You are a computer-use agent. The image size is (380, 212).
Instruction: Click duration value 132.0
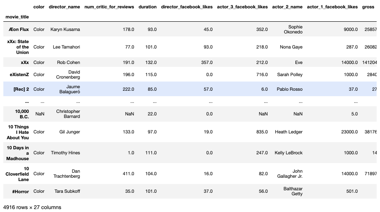click(x=151, y=62)
